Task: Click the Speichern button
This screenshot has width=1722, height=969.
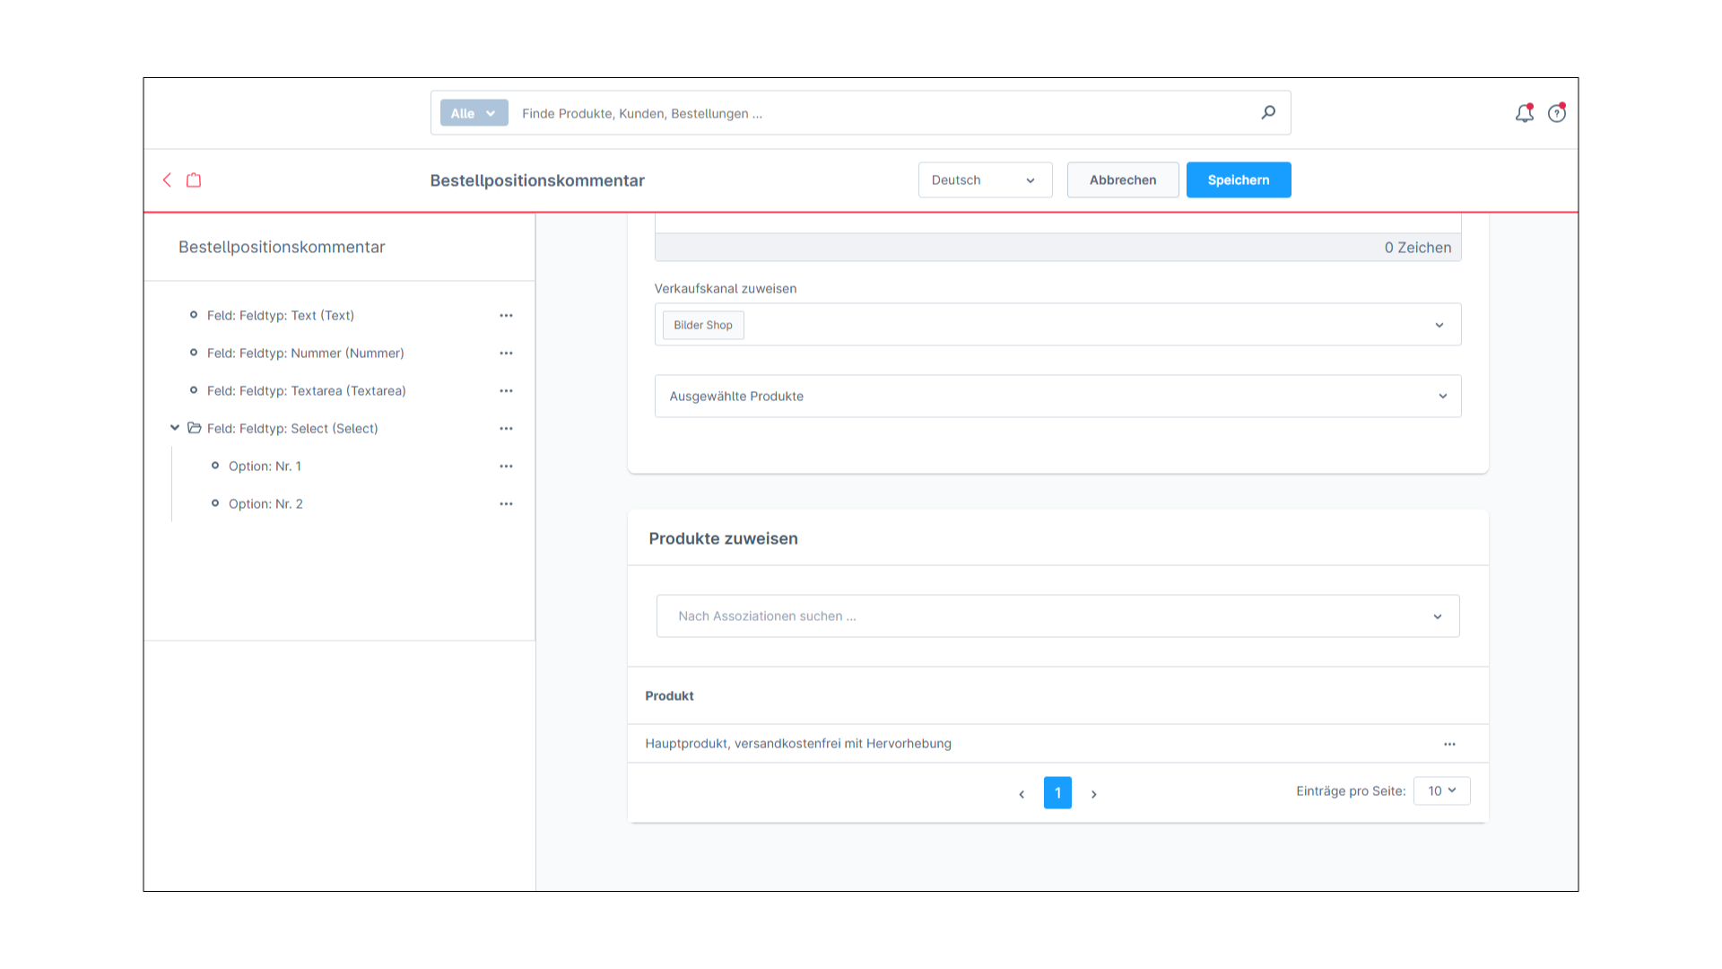Action: [x=1239, y=180]
